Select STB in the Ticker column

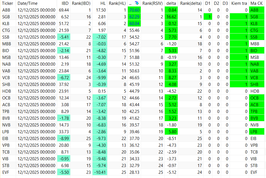(6, 166)
